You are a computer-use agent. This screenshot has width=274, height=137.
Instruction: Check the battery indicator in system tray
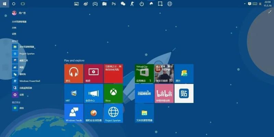coord(255,4)
